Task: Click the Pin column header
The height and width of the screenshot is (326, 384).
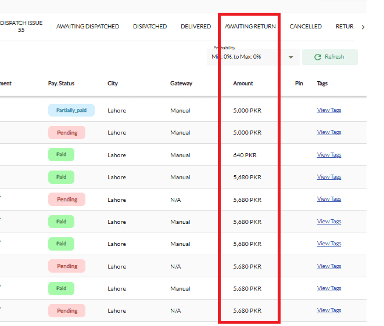Action: (299, 84)
